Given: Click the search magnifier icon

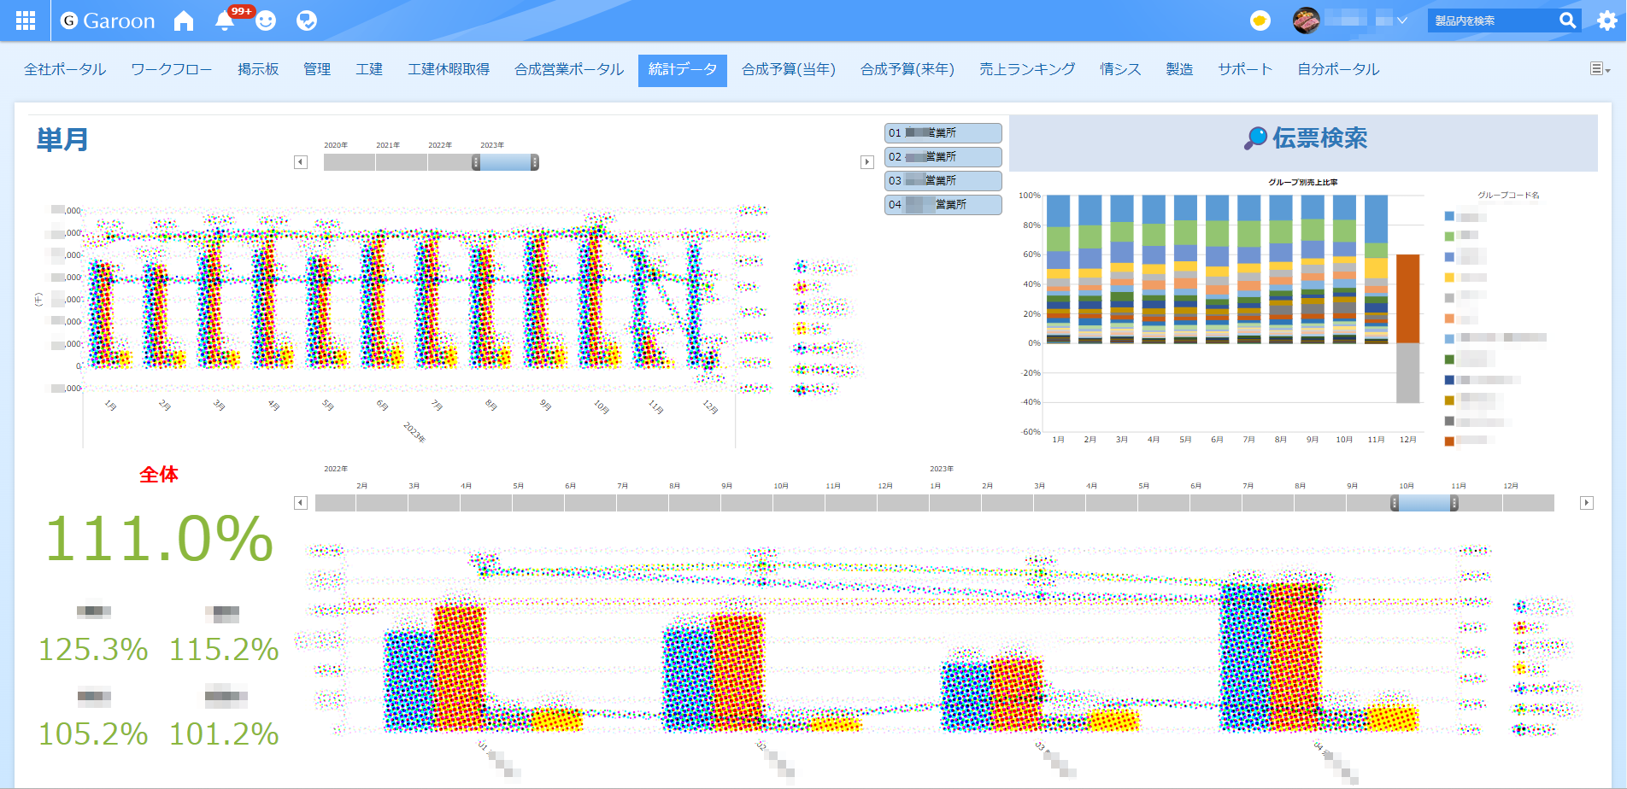Looking at the screenshot, I should click(x=1567, y=20).
